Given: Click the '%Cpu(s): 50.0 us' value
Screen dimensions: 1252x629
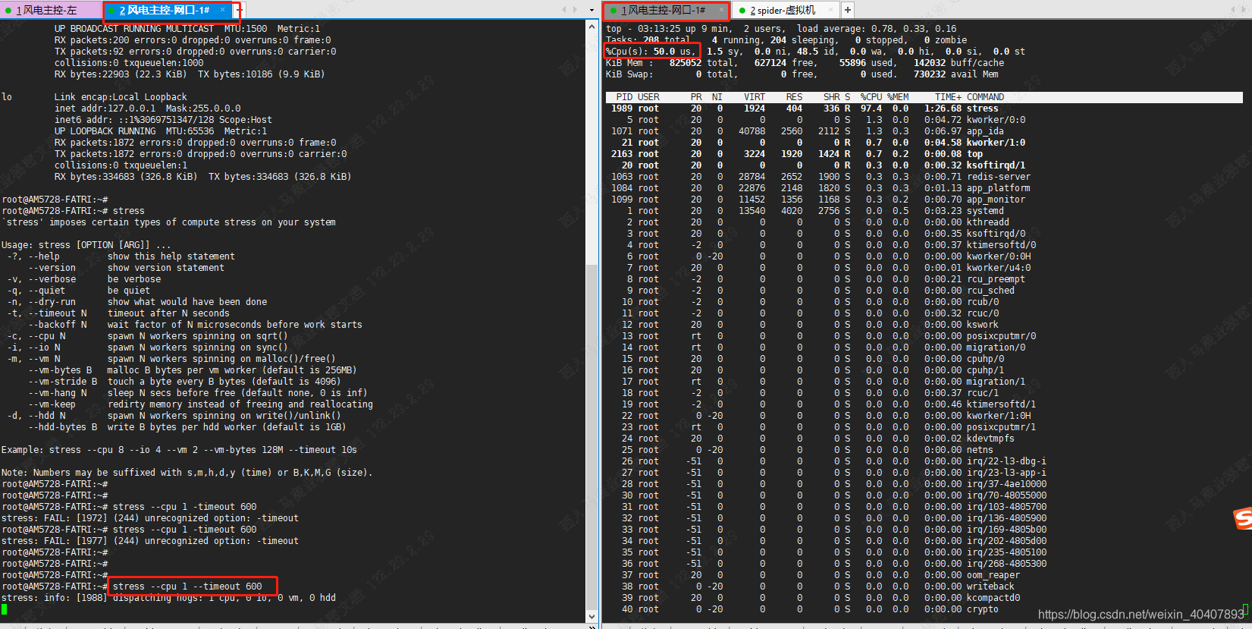Looking at the screenshot, I should (x=648, y=52).
